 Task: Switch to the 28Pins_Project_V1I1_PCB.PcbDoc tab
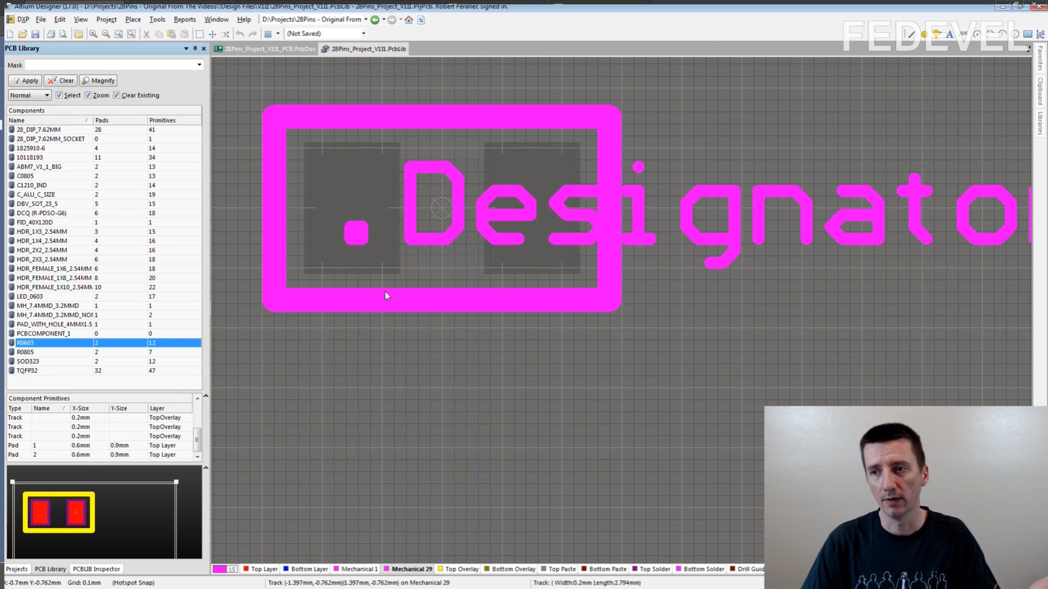[x=266, y=49]
